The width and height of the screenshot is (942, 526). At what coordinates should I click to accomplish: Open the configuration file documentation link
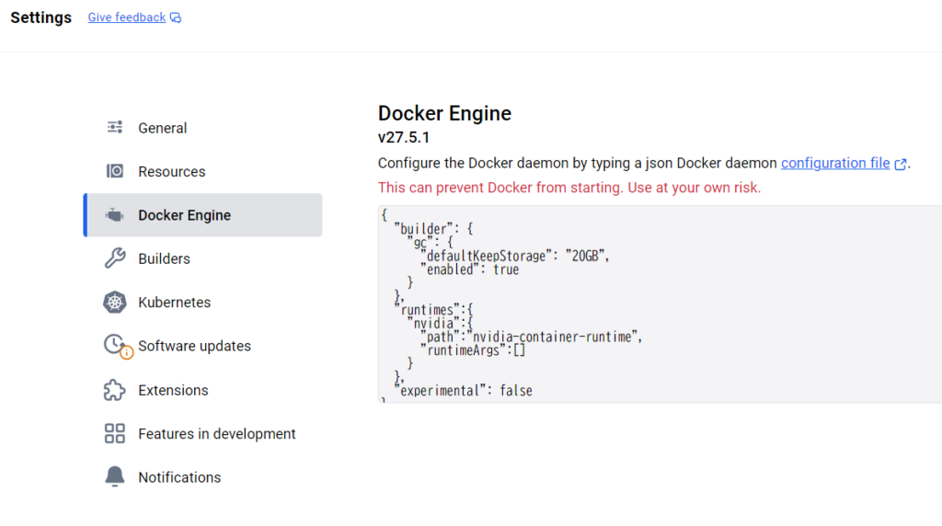click(835, 163)
